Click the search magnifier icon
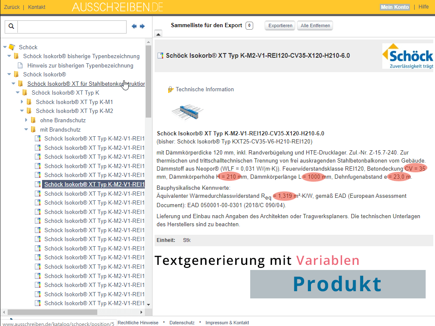Image resolution: width=435 pixels, height=326 pixels. (11, 26)
